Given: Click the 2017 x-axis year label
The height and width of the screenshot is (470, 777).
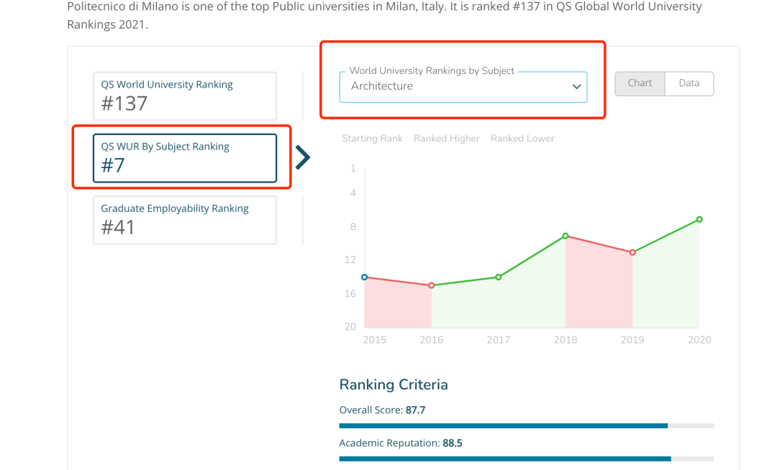Looking at the screenshot, I should (x=499, y=340).
